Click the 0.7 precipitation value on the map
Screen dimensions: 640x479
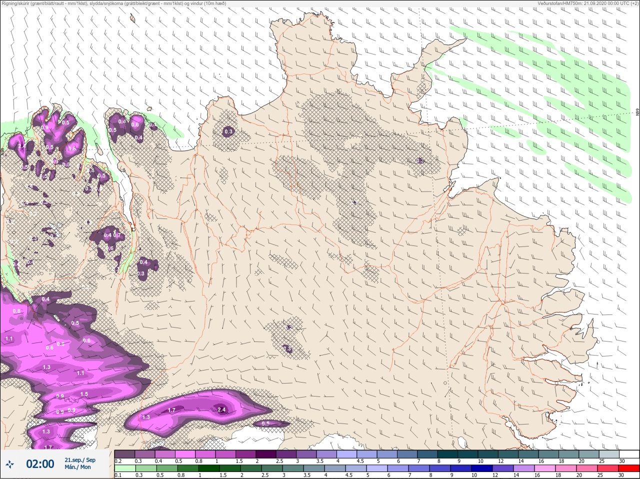(117, 235)
